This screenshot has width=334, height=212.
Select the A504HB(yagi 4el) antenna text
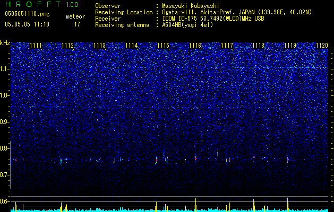click(187, 25)
